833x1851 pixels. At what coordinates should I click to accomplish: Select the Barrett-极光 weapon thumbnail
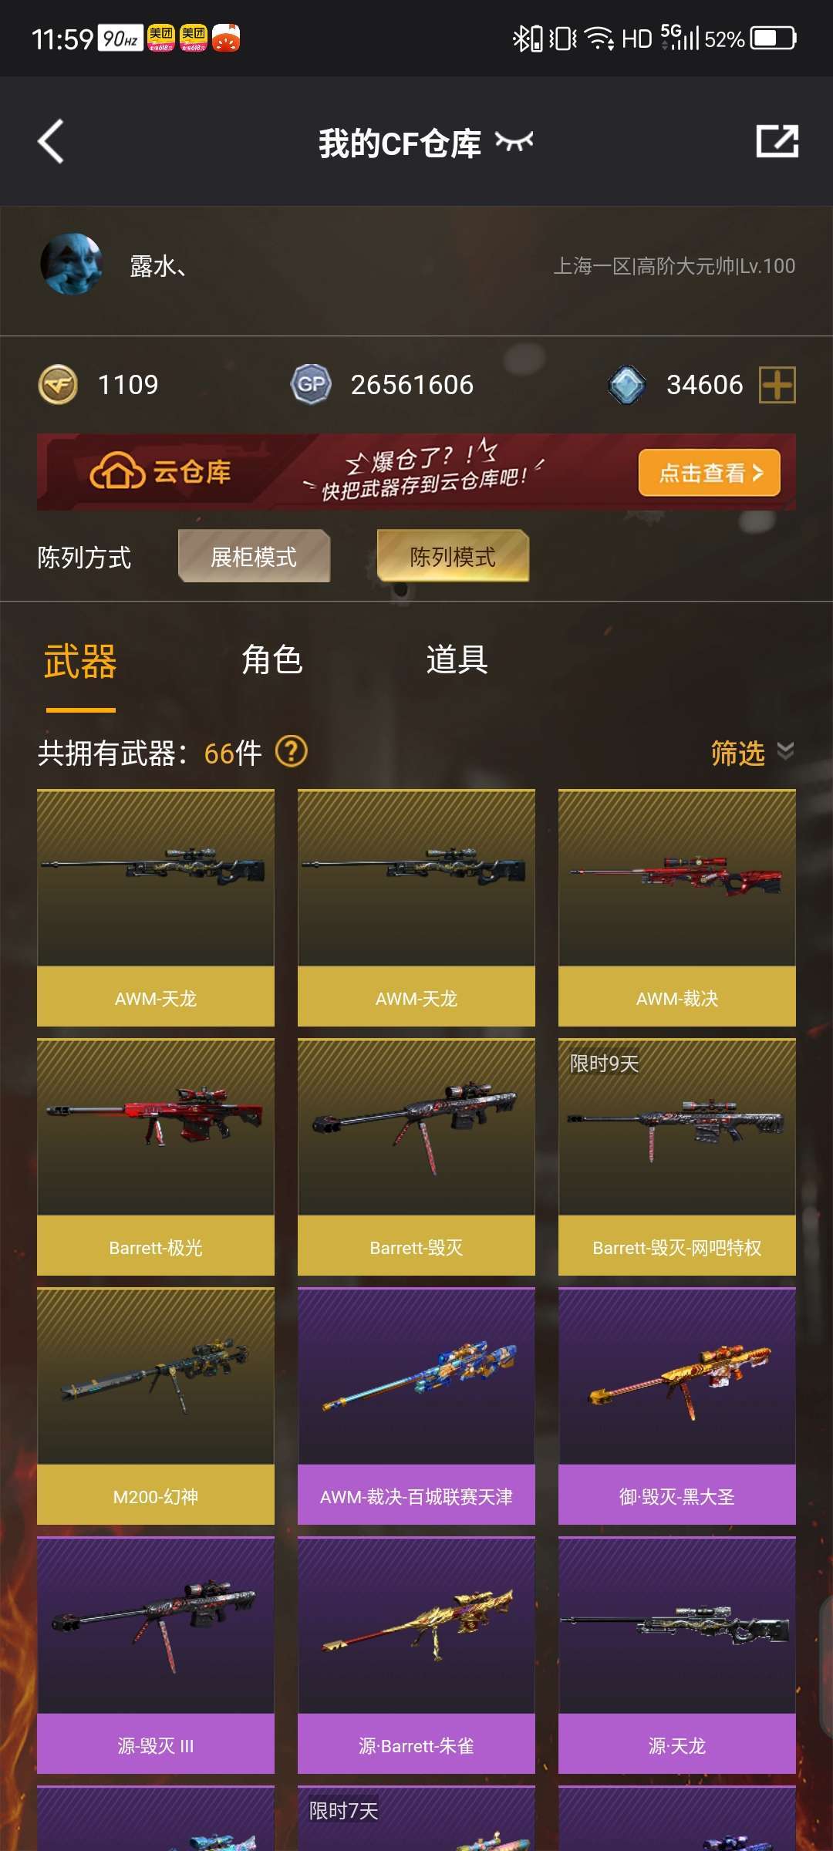pyautogui.click(x=156, y=1157)
